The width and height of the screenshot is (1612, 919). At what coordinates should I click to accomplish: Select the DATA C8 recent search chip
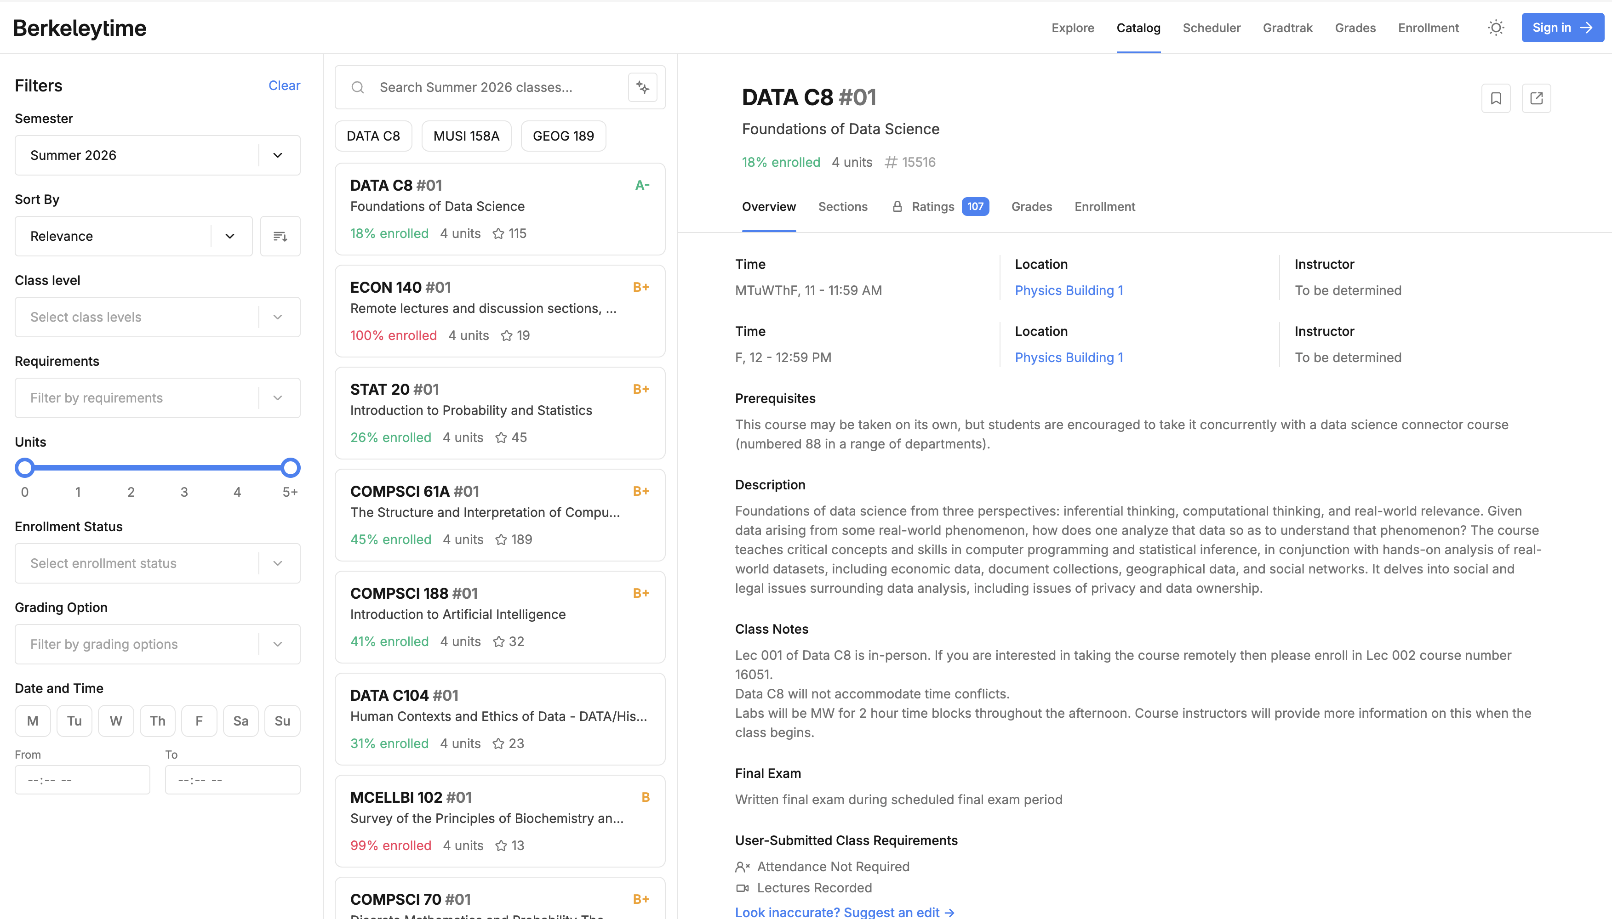coord(373,136)
